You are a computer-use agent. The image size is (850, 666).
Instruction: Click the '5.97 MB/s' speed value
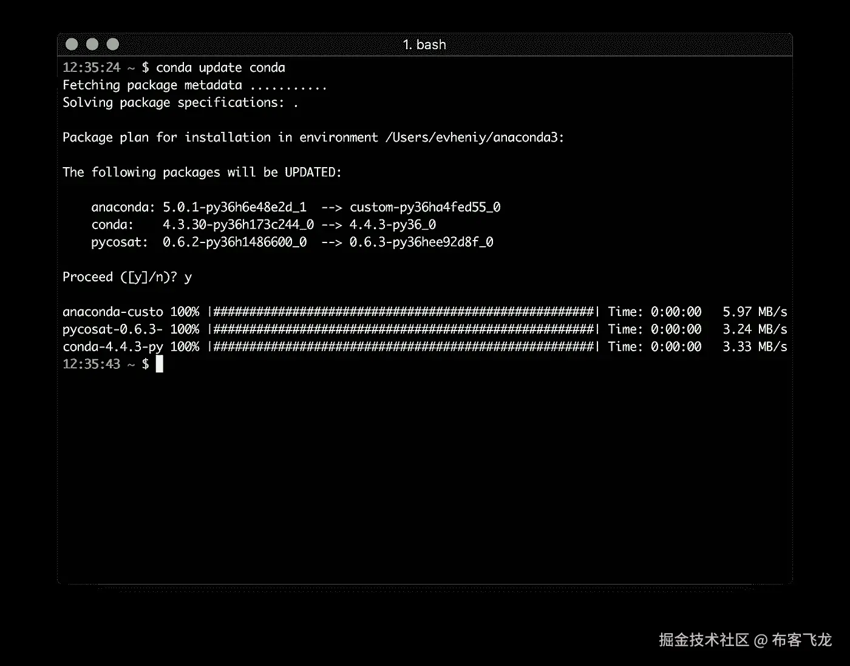[755, 312]
